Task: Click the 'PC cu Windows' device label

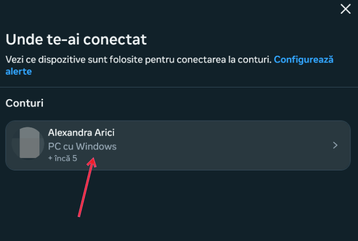Action: (82, 146)
